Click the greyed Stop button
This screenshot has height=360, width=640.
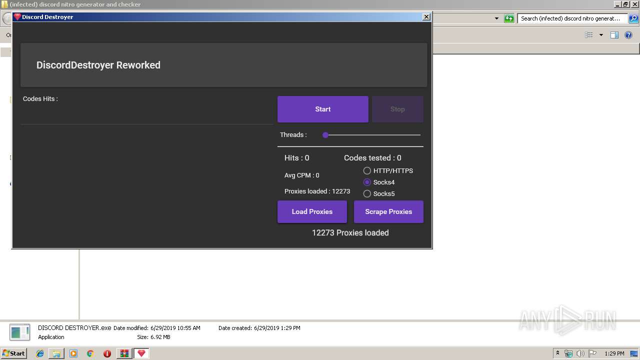pyautogui.click(x=397, y=109)
